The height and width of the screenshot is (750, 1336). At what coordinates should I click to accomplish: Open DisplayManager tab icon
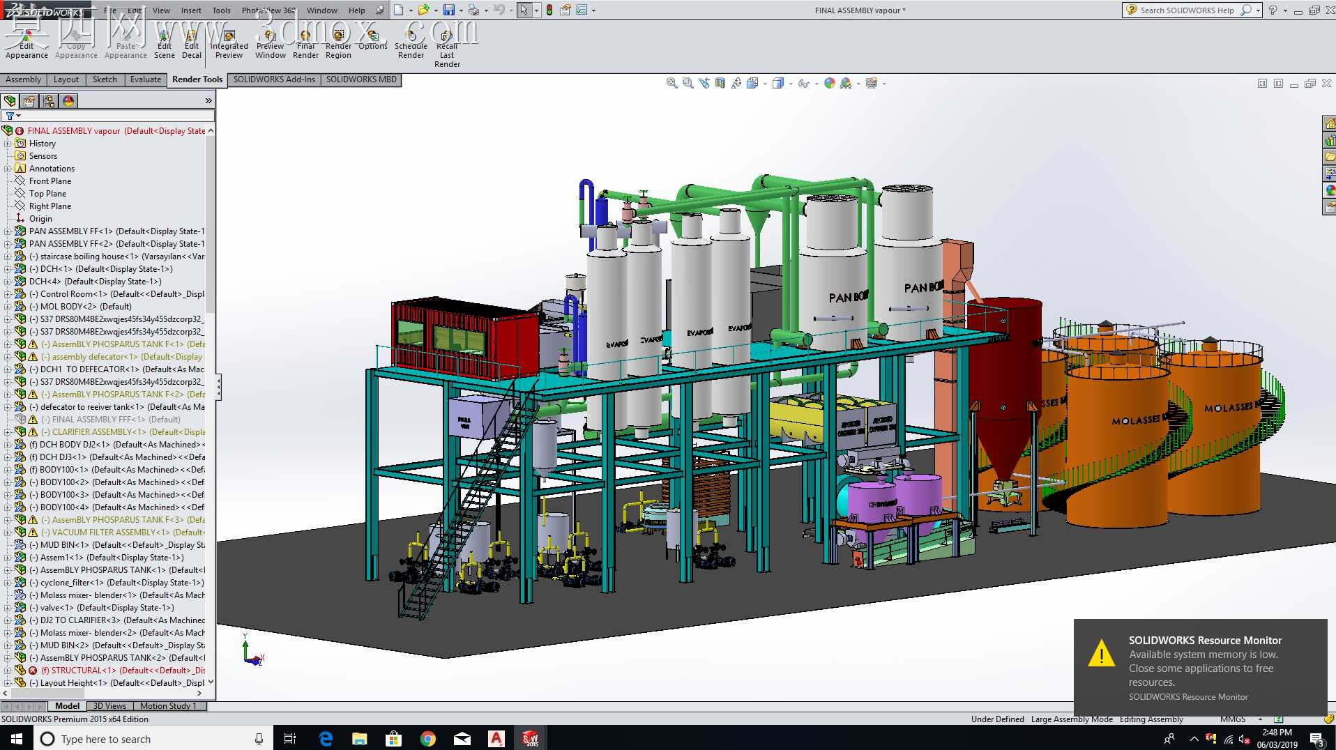[x=68, y=101]
